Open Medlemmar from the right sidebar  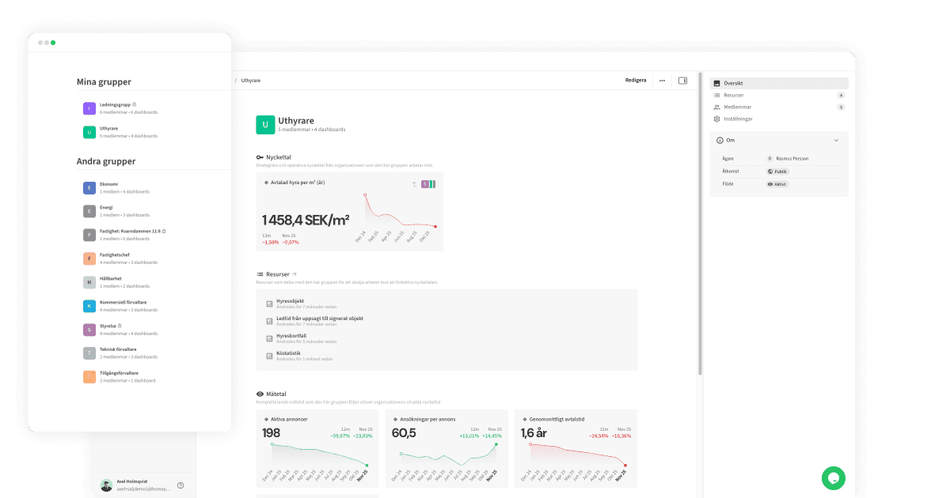[x=738, y=107]
